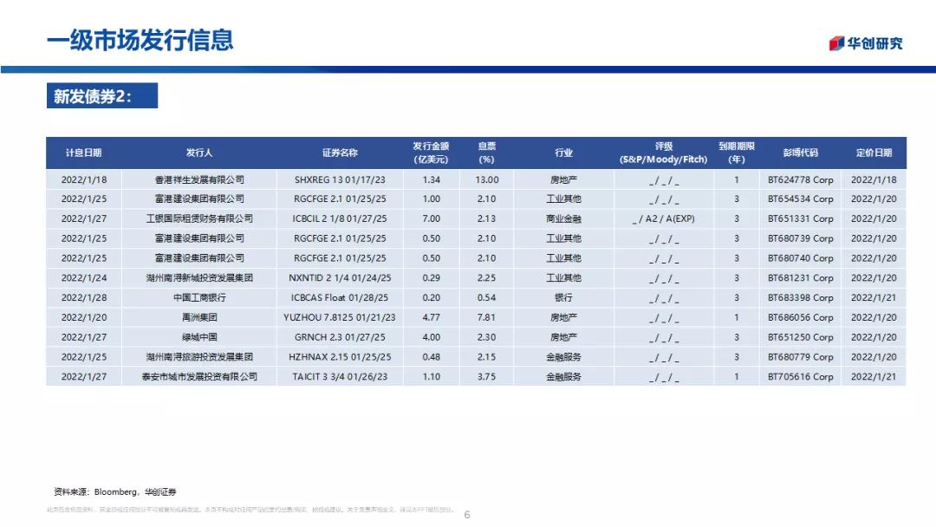Image resolution: width=936 pixels, height=527 pixels.
Task: Click issue amount 4.00
Action: (x=431, y=337)
